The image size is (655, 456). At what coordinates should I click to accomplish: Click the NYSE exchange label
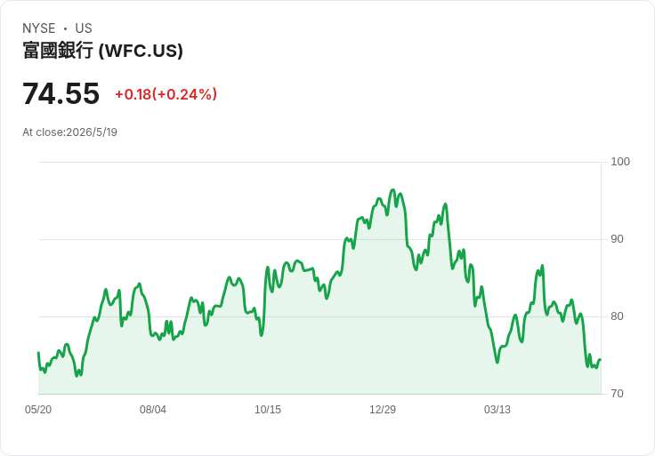point(39,28)
